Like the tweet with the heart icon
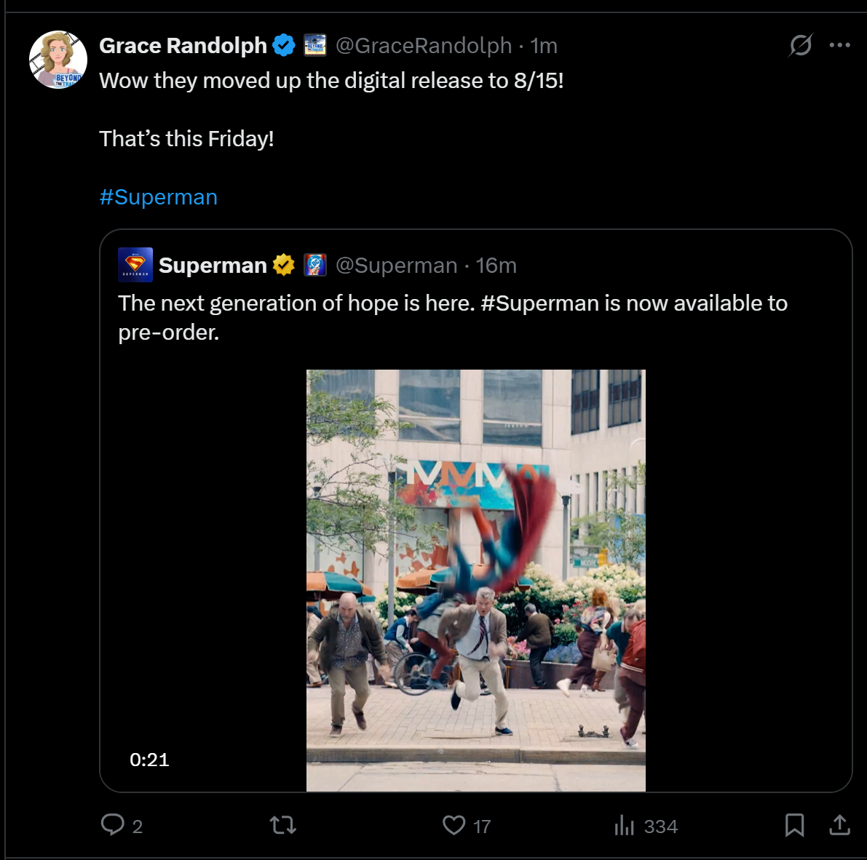This screenshot has width=867, height=860. [x=454, y=825]
